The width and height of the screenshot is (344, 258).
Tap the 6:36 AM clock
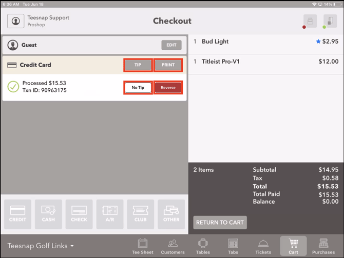tap(11, 4)
